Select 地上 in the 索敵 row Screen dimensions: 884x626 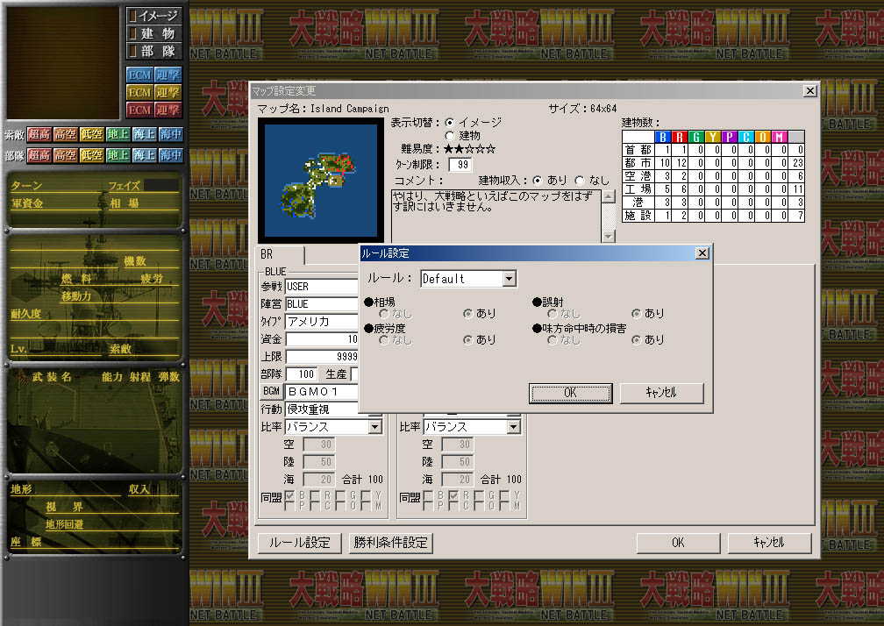[x=118, y=134]
